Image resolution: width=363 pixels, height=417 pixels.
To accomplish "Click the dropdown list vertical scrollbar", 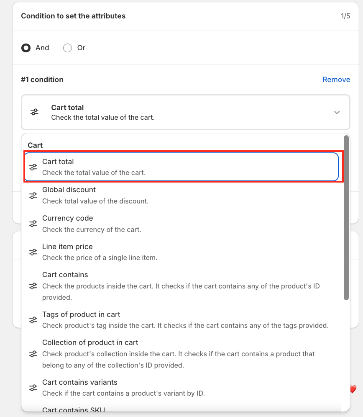I will click(346, 218).
